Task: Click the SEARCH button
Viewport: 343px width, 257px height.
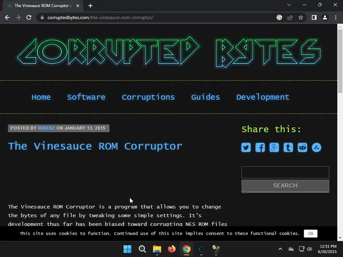Action: 285,185
